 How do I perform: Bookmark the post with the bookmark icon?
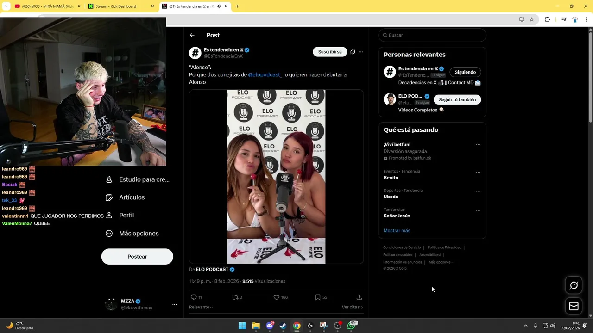pyautogui.click(x=318, y=297)
